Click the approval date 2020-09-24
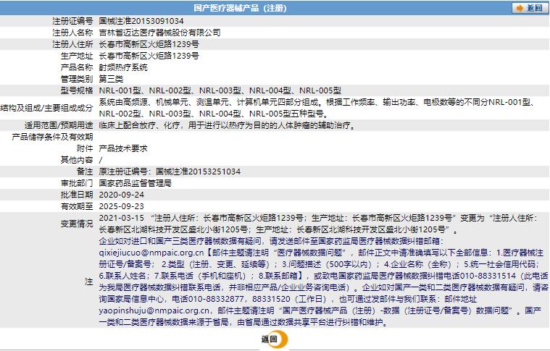Screen dimensions: 550x351 [x=121, y=195]
